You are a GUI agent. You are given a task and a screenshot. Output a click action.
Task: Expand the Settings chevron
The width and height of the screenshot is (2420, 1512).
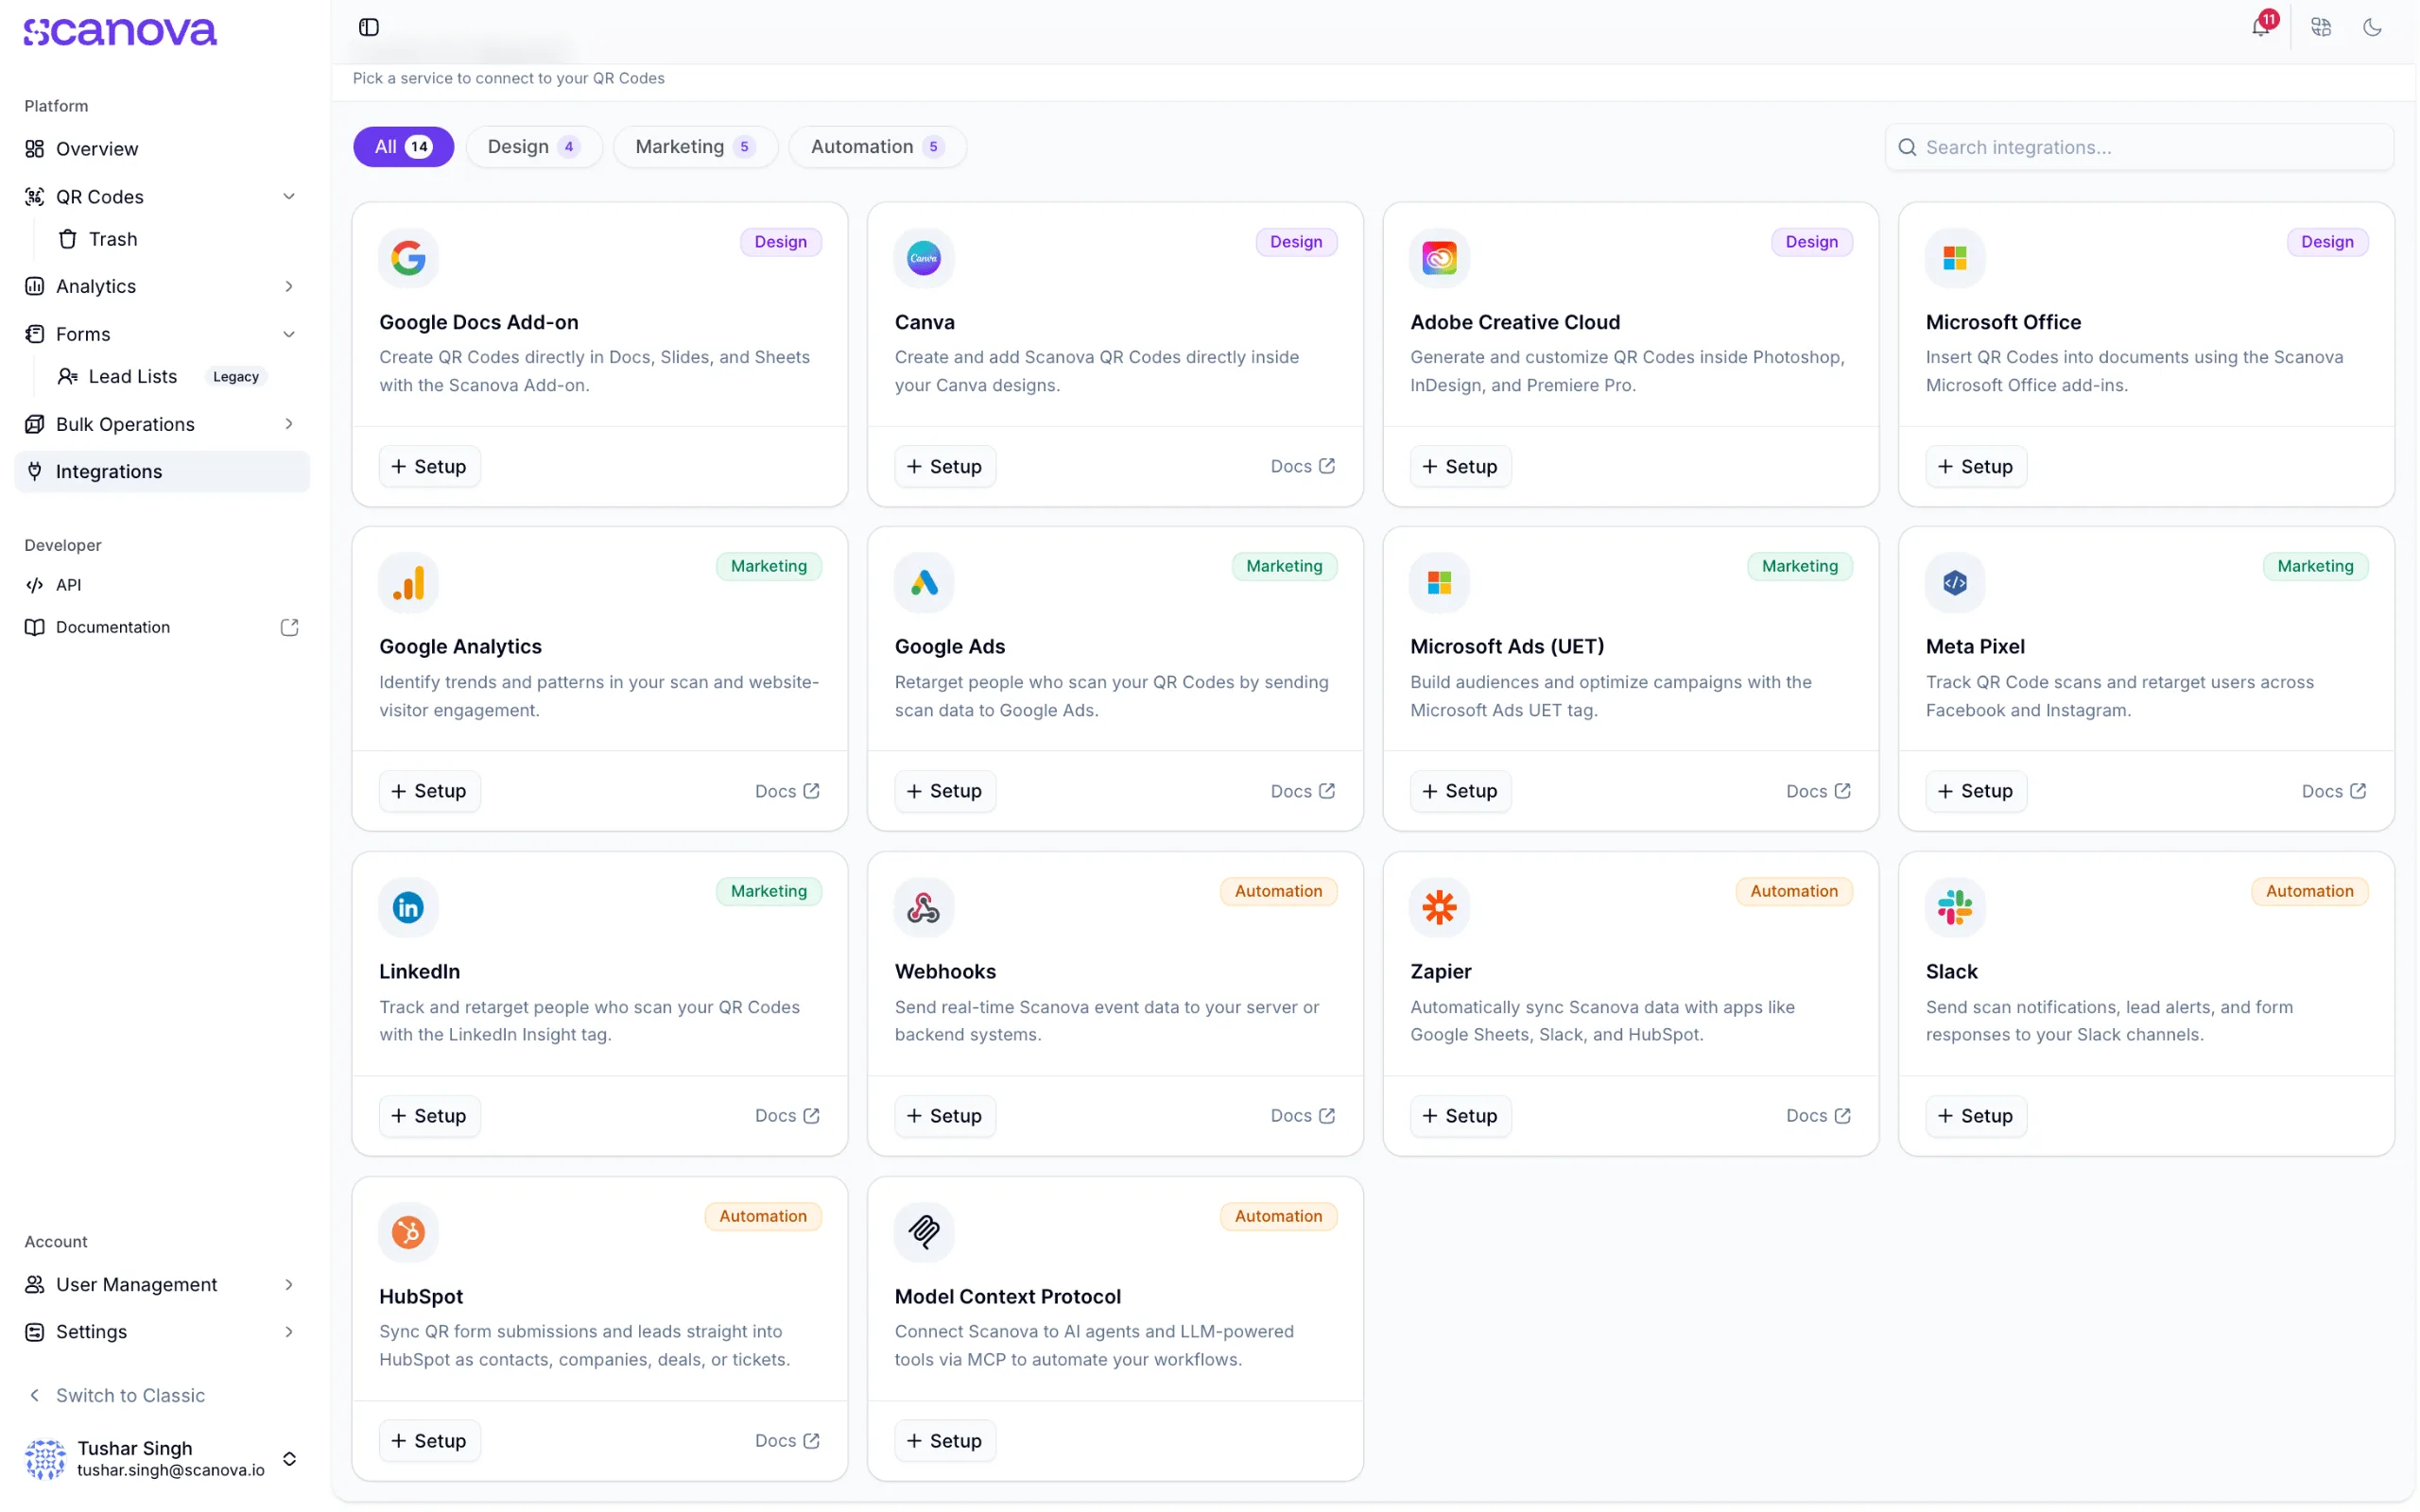289,1331
